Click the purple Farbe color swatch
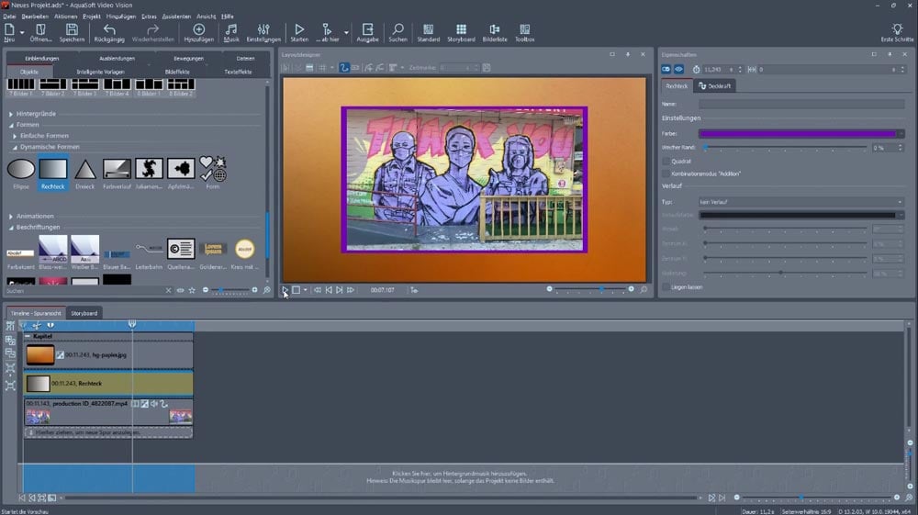 pos(797,134)
